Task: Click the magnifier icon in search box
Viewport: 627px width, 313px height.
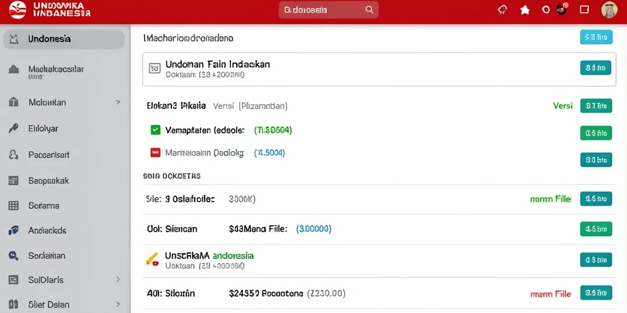Action: 369,10
